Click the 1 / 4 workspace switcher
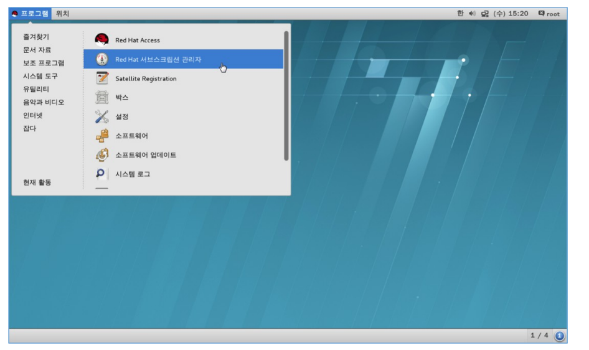 (539, 335)
